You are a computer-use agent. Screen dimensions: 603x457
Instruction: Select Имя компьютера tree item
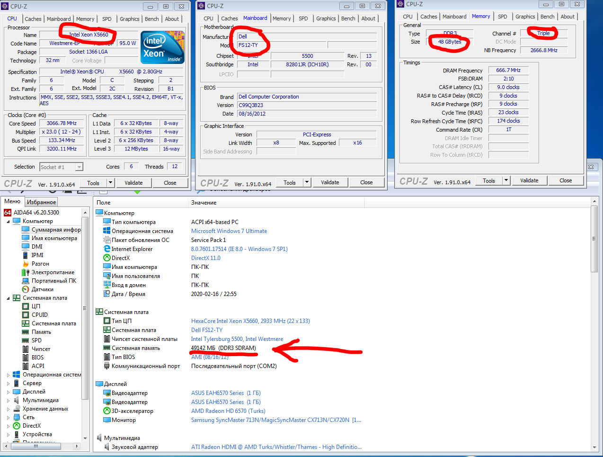[x=54, y=238]
